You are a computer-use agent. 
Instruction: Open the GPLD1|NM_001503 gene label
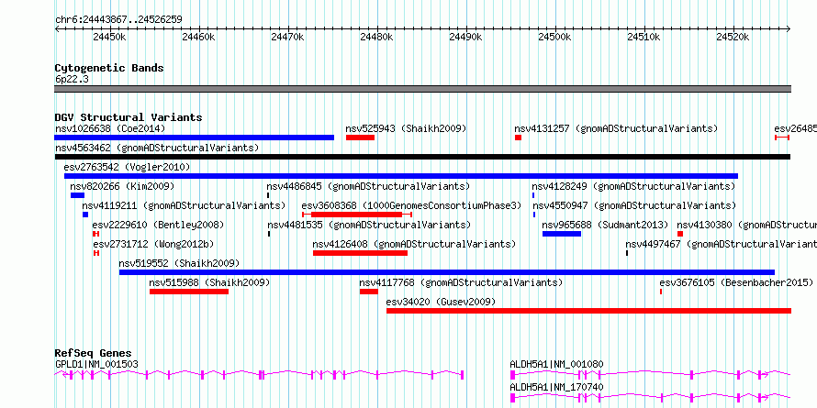click(x=96, y=364)
